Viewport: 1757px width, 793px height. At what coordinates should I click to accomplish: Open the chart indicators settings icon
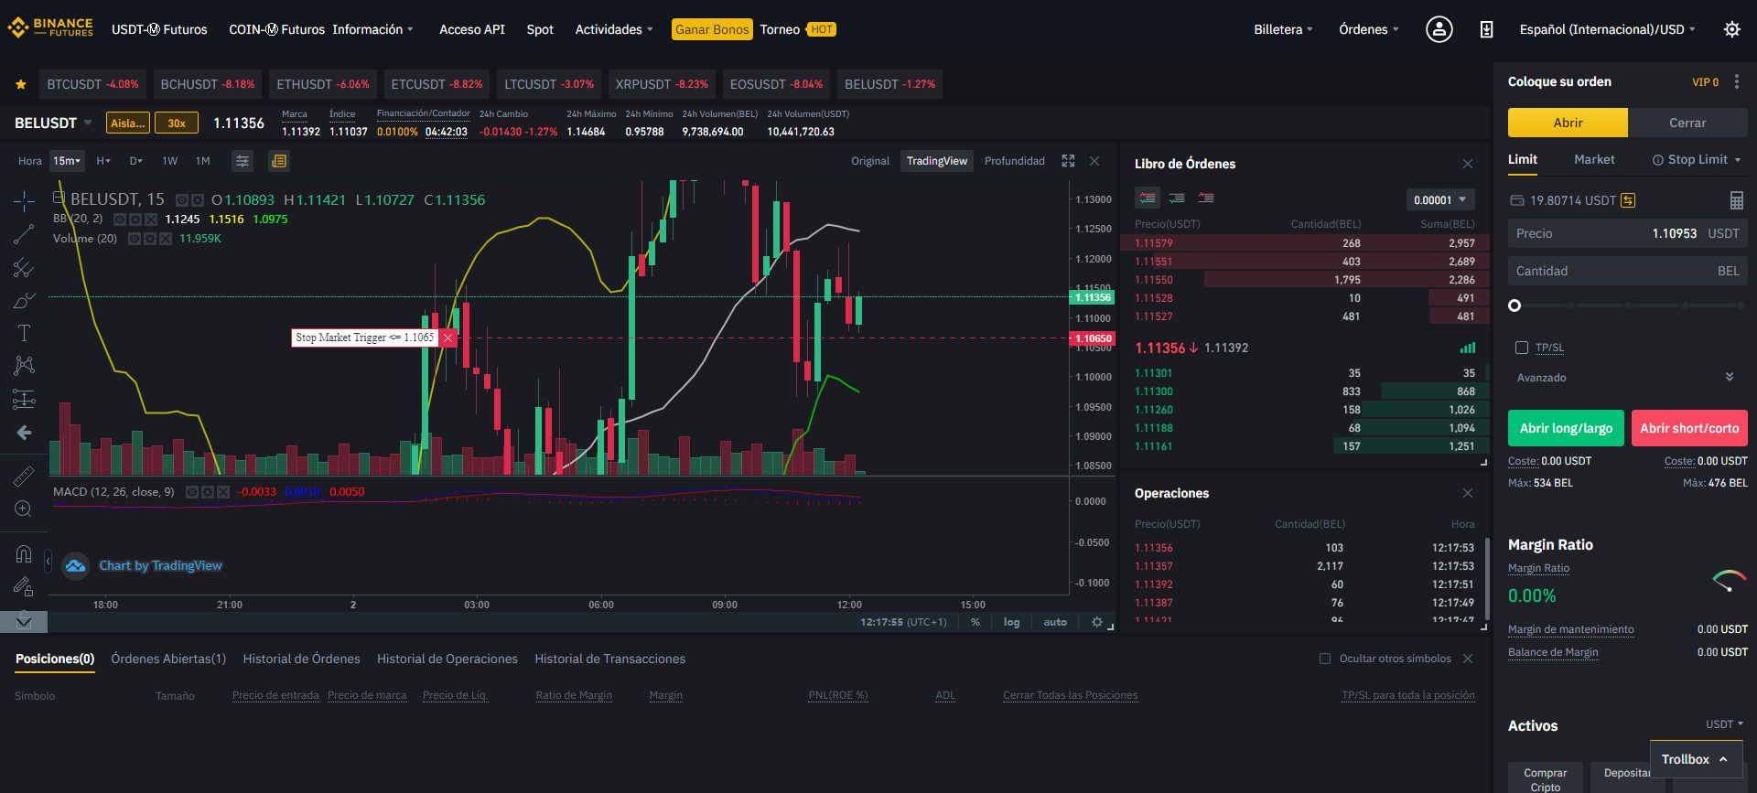tap(243, 161)
